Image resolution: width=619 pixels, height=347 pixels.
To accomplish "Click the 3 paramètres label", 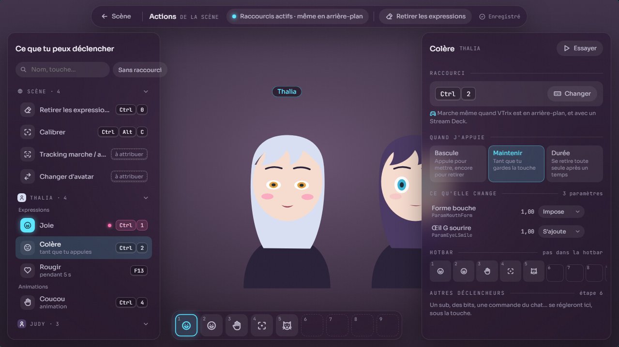I will 583,193.
